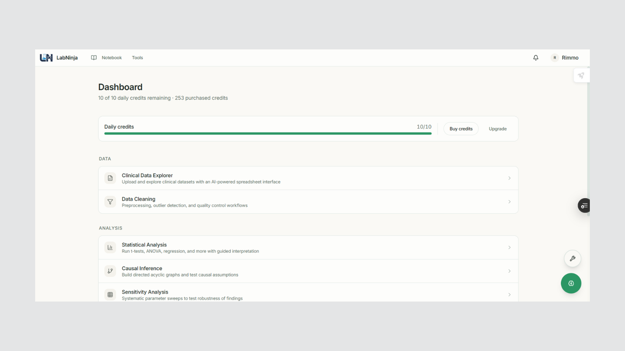This screenshot has height=351, width=625.
Task: Expand the Clinical Data Explorer row chevron
Action: pos(509,178)
